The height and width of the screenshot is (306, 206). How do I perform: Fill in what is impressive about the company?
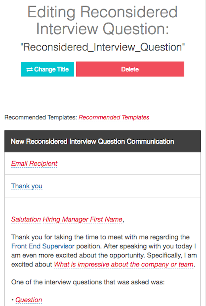coord(123,264)
